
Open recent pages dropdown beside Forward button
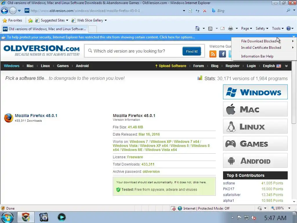[x=19, y=11]
